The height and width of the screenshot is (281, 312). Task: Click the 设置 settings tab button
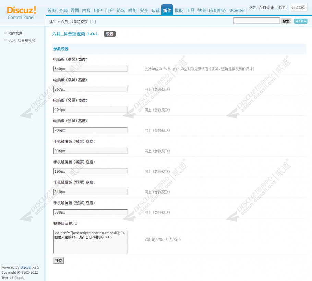110,34
